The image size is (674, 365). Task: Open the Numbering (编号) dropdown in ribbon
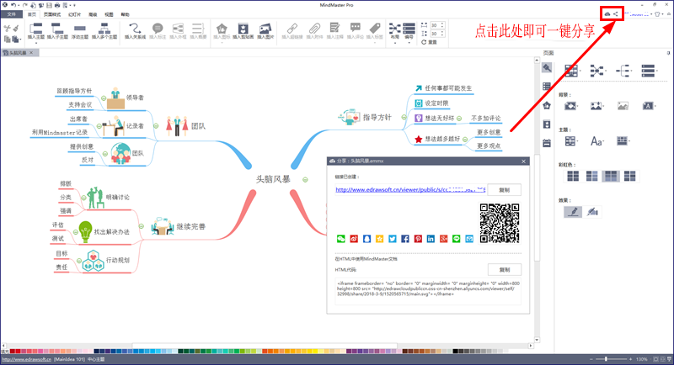(x=409, y=32)
